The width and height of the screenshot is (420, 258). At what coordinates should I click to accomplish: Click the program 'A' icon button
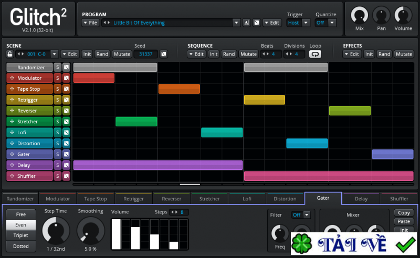point(246,23)
